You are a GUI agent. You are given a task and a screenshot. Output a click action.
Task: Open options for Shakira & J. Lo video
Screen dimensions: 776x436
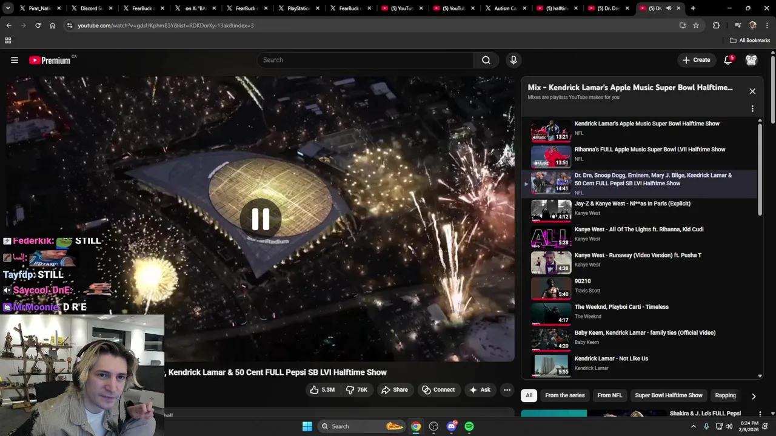(x=760, y=414)
